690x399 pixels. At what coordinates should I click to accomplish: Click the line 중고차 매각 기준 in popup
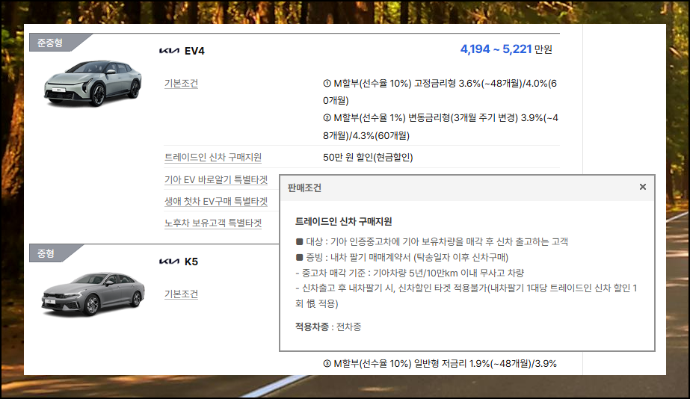pos(410,273)
